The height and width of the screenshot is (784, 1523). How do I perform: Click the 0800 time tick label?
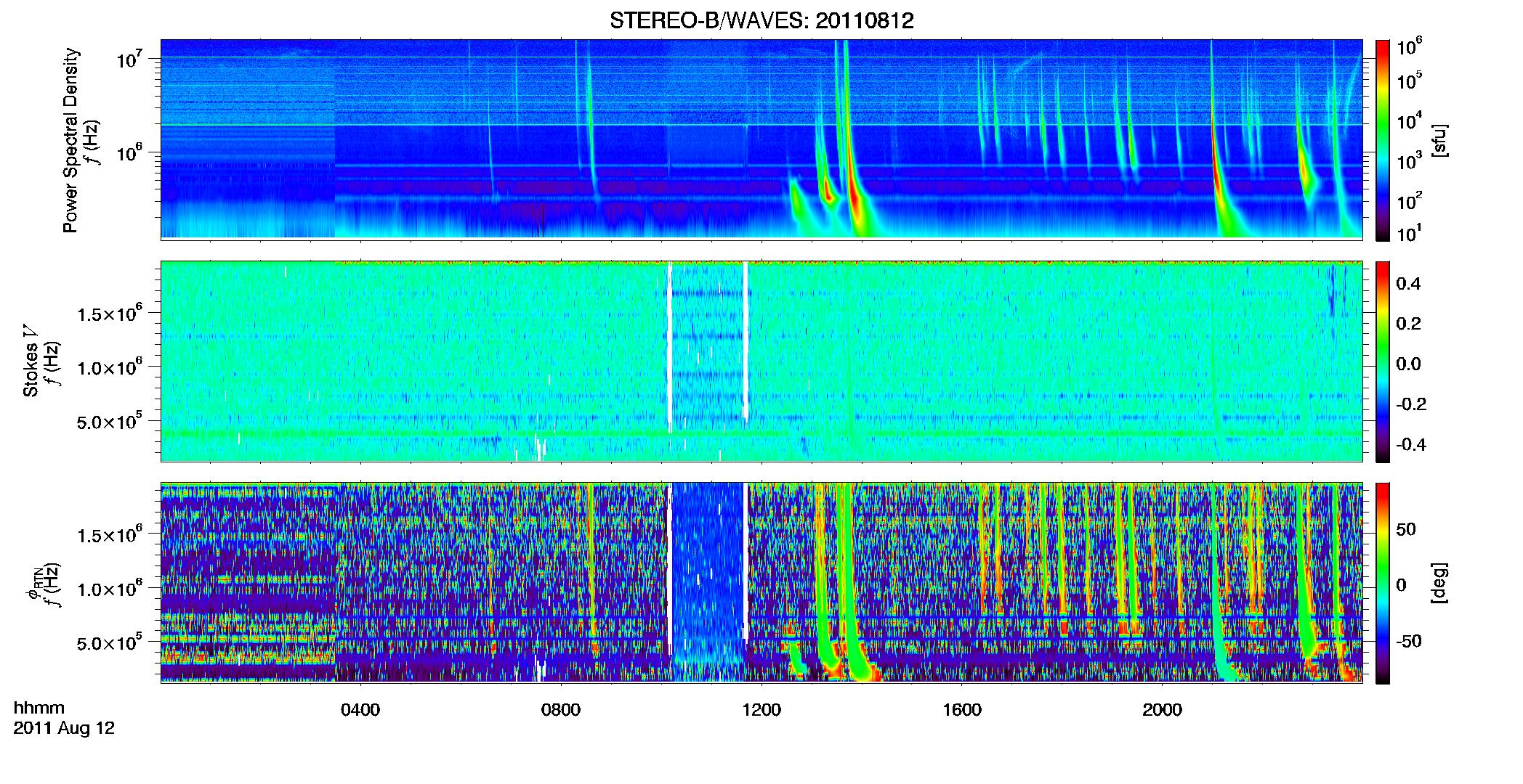(561, 710)
